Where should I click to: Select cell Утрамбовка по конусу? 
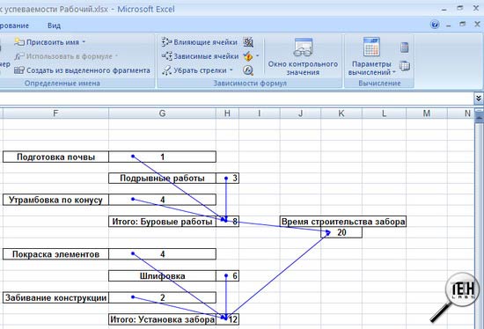coord(55,200)
